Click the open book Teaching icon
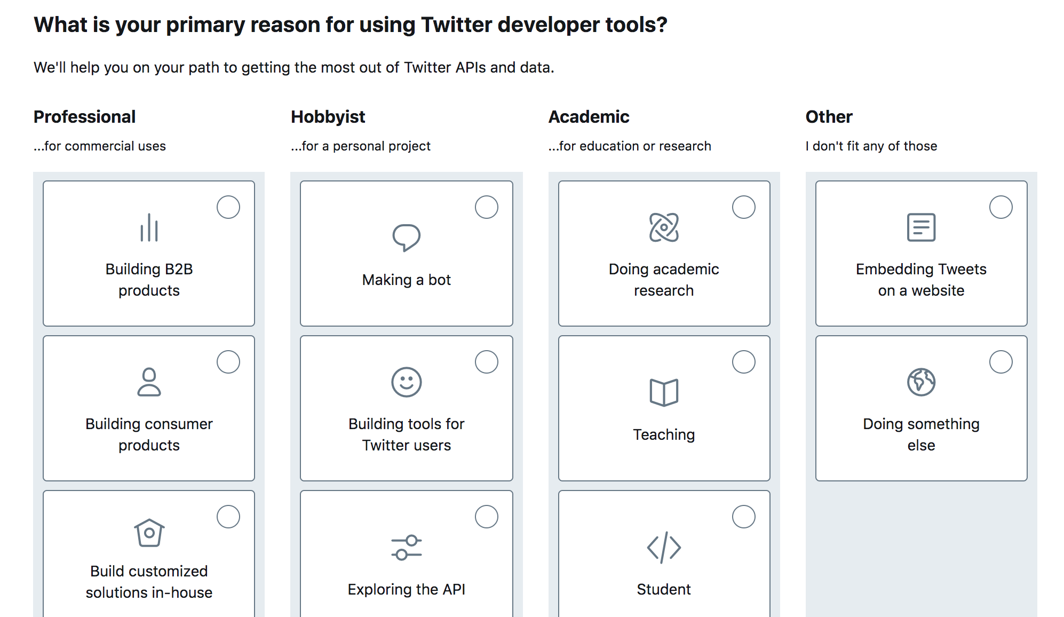 pos(664,392)
